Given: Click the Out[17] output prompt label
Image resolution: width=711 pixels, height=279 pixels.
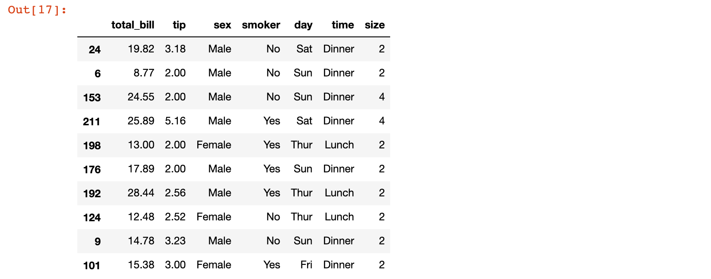Looking at the screenshot, I should coord(37,10).
